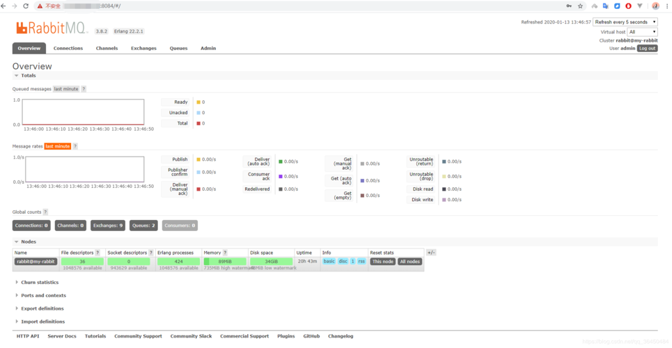Click the not-secure warning icon in the address bar
The width and height of the screenshot is (672, 348).
pos(40,6)
